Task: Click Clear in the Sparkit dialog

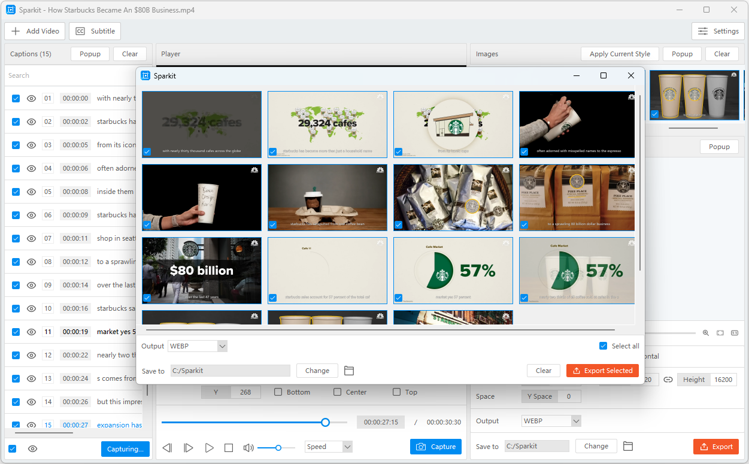Action: click(x=544, y=371)
